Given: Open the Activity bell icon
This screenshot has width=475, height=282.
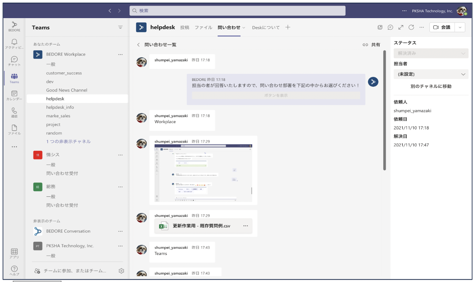Looking at the screenshot, I should click(14, 44).
